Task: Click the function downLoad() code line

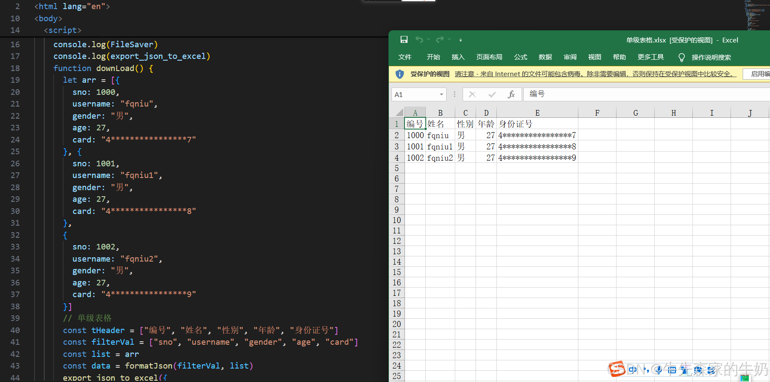Action: point(103,68)
